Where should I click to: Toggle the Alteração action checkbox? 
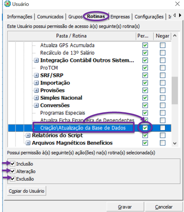[x=13, y=171]
